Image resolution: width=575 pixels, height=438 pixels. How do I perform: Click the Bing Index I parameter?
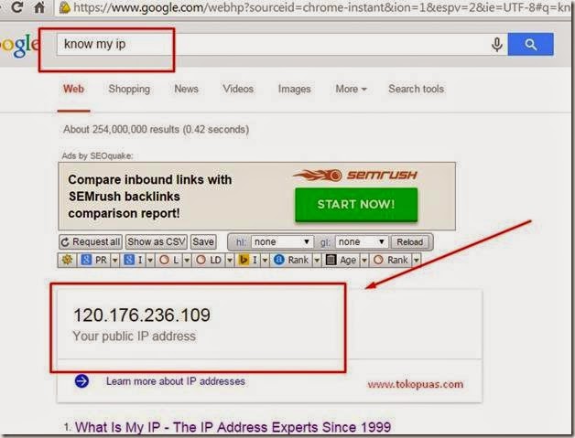pyautogui.click(x=244, y=260)
